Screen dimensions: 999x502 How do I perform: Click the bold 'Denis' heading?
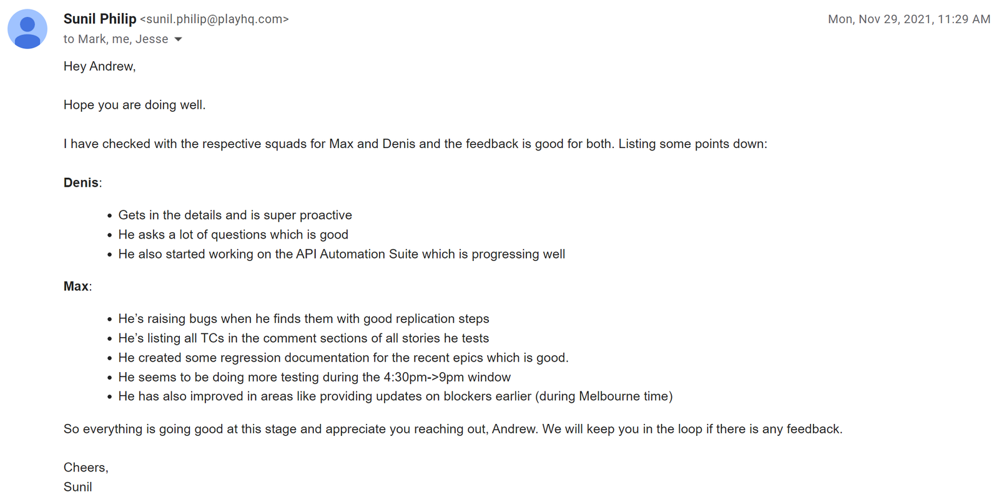coord(81,183)
